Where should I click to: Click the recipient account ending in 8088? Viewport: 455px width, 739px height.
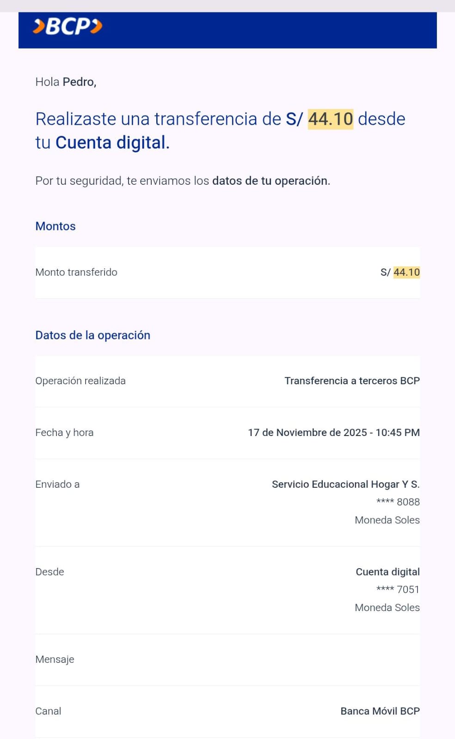(398, 502)
